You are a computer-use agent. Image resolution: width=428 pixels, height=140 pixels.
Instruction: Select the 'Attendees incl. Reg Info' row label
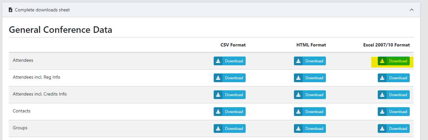(37, 77)
